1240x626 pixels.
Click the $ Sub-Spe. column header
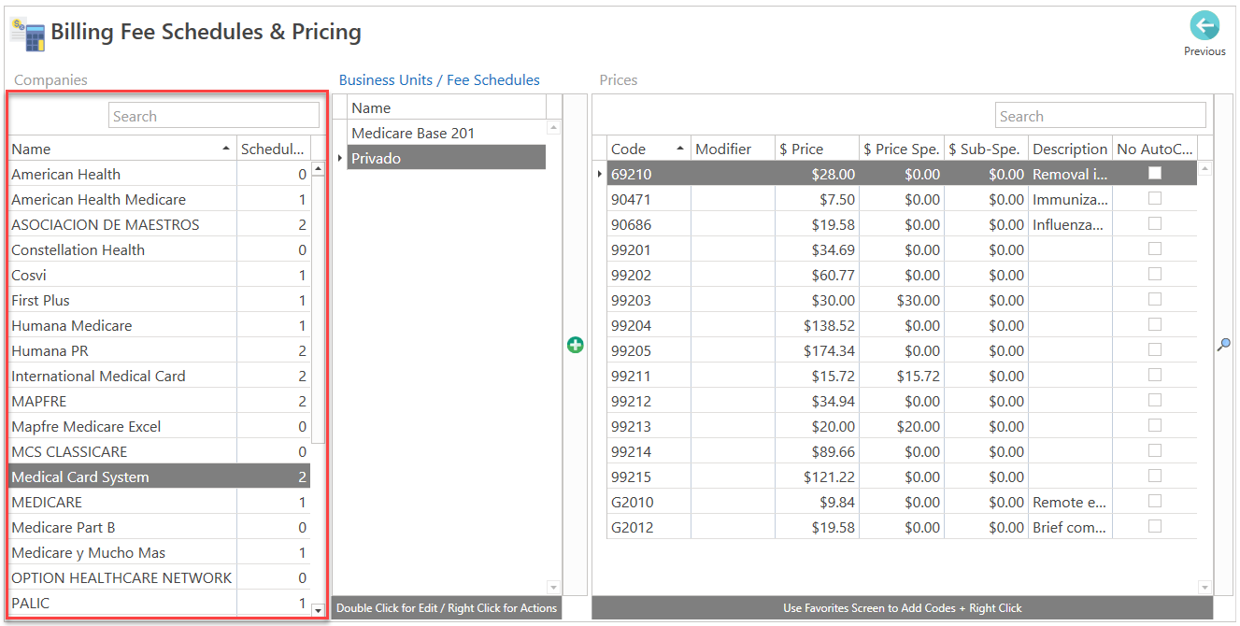pyautogui.click(x=985, y=149)
